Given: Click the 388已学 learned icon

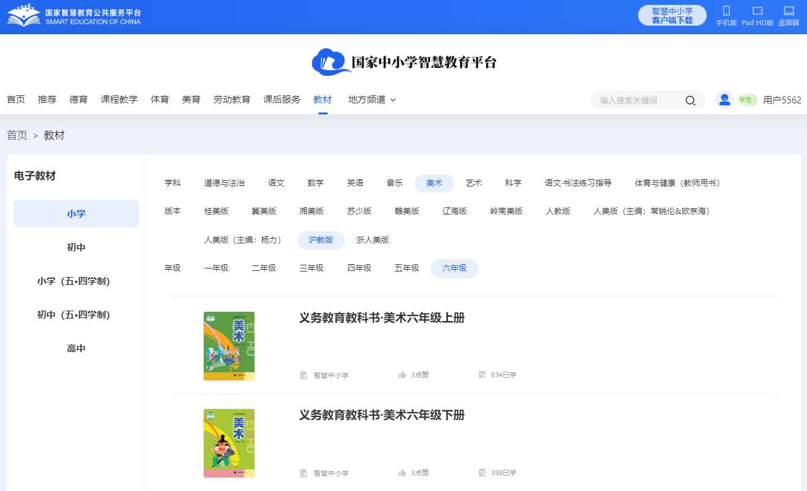Looking at the screenshot, I should 482,473.
